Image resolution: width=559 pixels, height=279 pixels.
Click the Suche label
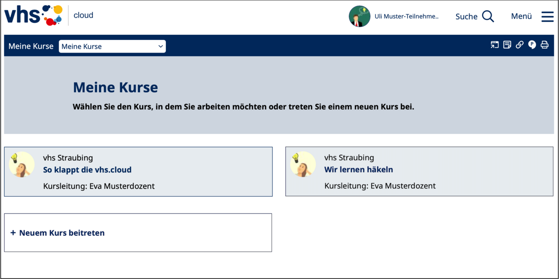pyautogui.click(x=466, y=16)
